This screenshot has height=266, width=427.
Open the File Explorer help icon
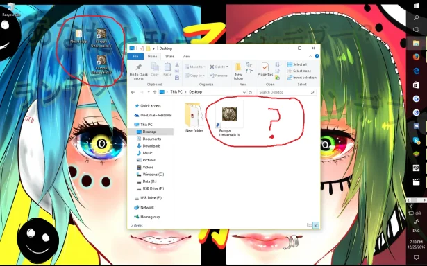(317, 56)
